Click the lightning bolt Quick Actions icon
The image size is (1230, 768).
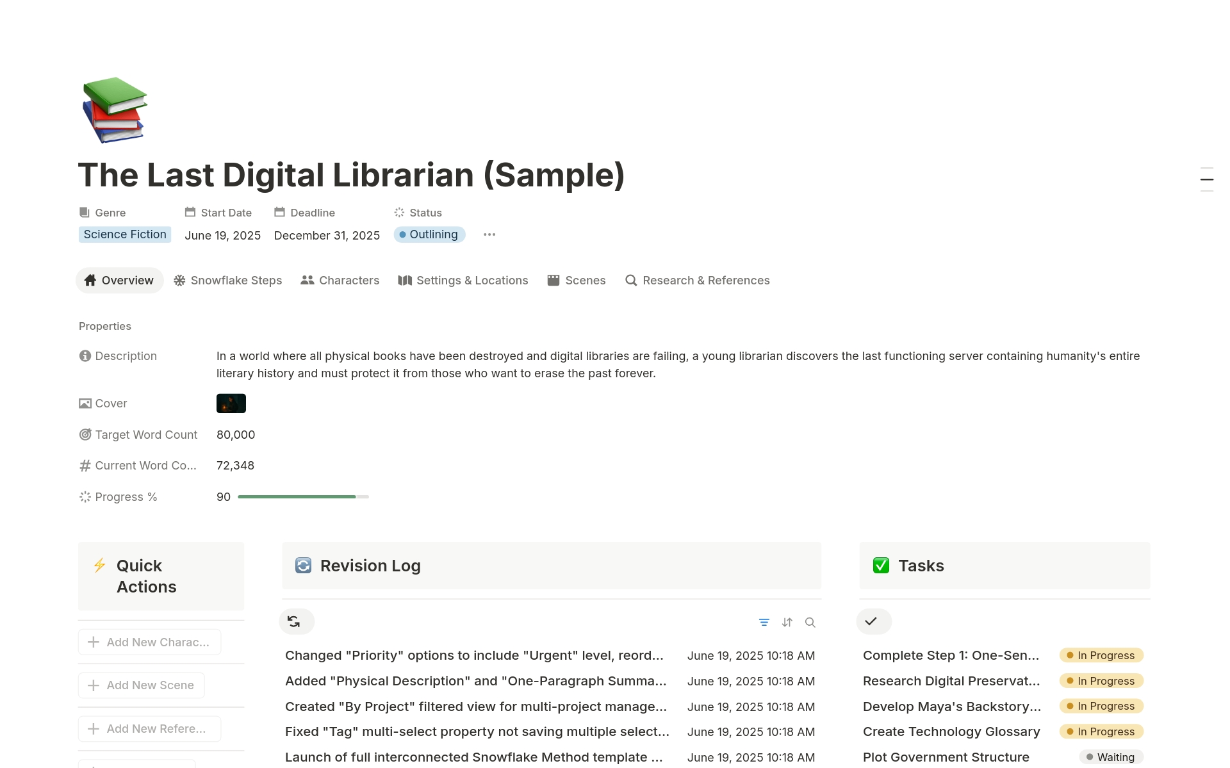[99, 565]
